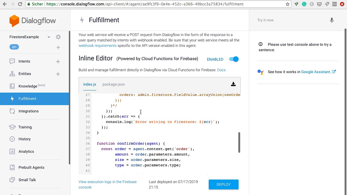
Task: Click the Fulfillment lightning bolt sidebar icon
Action: tap(12, 99)
